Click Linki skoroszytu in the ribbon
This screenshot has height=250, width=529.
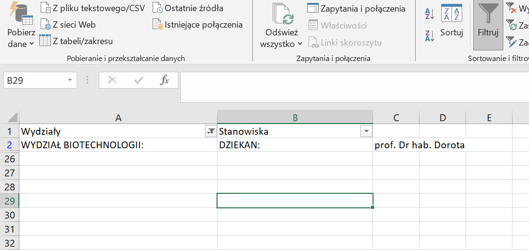[x=345, y=43]
